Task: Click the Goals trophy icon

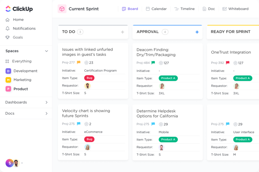Action: (8, 37)
